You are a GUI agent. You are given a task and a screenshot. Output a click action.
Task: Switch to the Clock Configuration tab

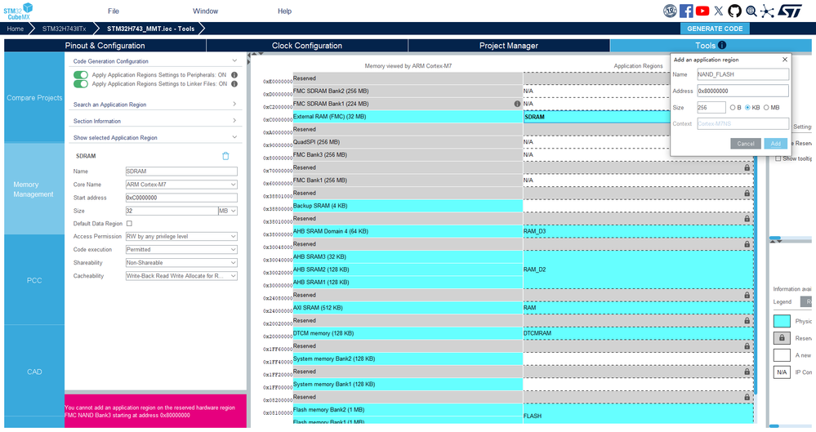[307, 45]
